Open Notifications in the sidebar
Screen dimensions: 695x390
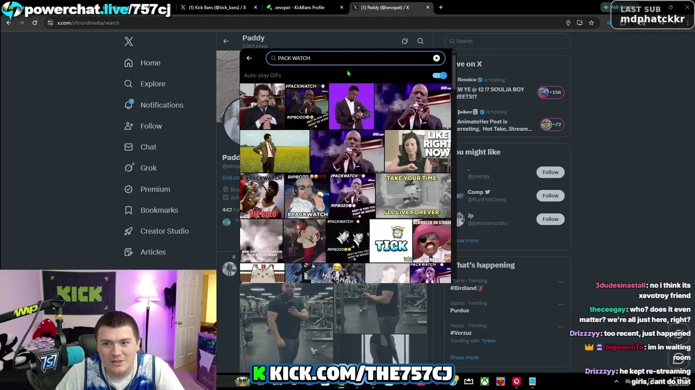click(x=154, y=105)
